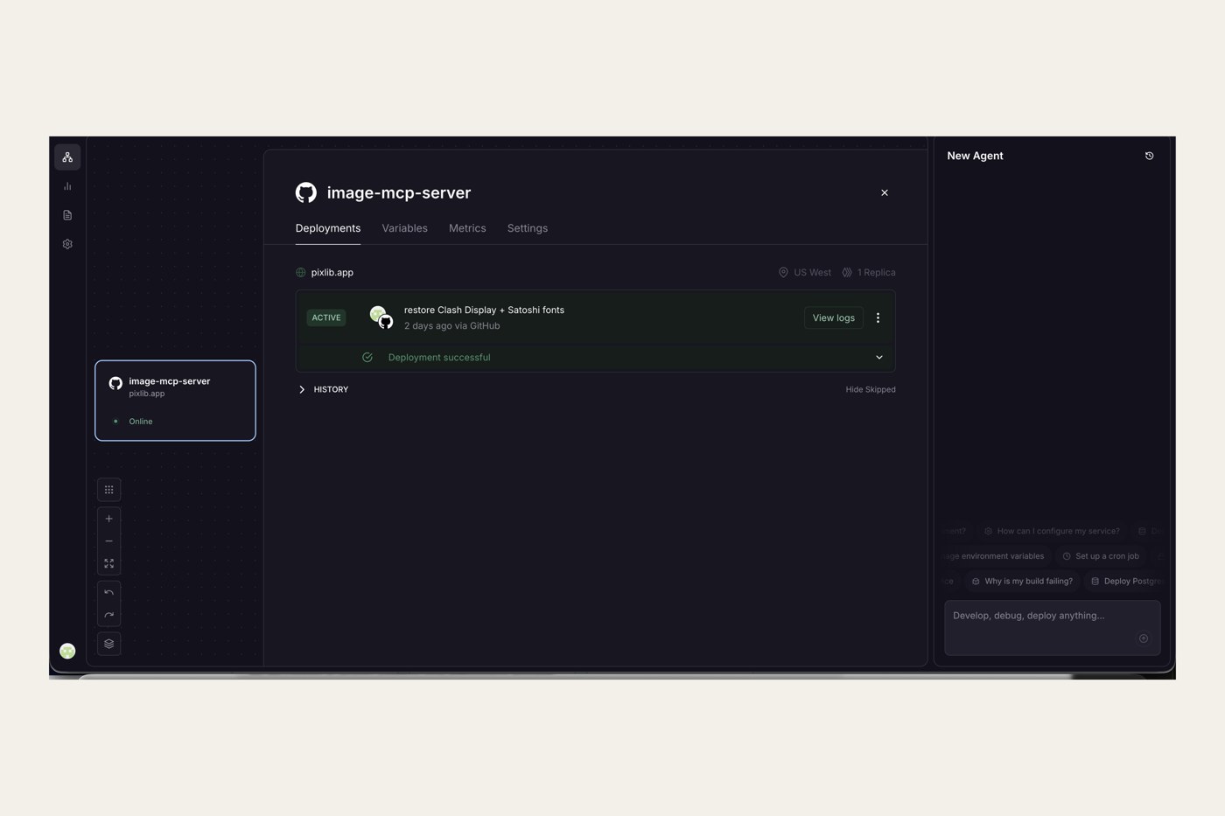The image size is (1225, 816).
Task: Zoom out on the canvas
Action: [108, 541]
